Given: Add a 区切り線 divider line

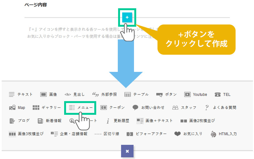Looking at the screenshot, I should pos(107,134).
